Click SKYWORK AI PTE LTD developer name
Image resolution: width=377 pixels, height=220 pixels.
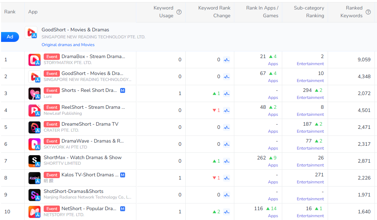point(66,147)
